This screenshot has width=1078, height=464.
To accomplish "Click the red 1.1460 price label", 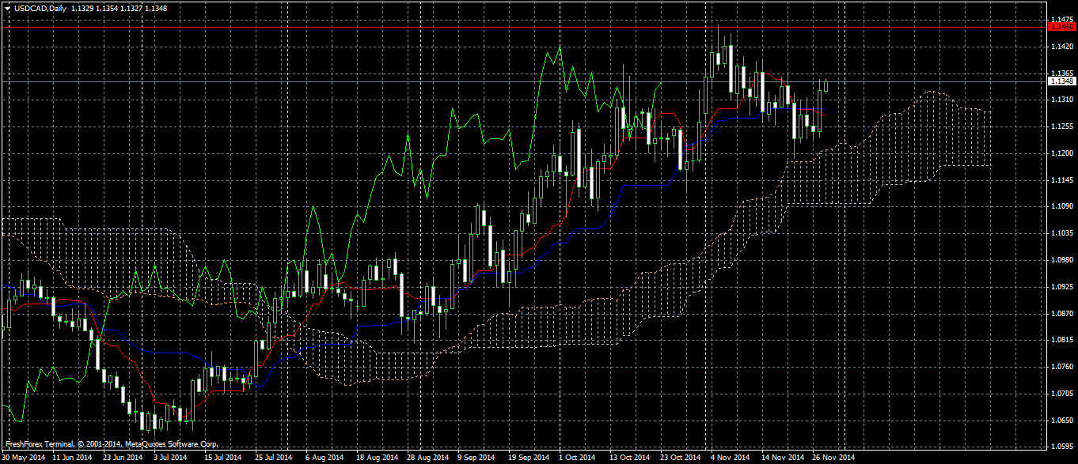I will point(1061,27).
